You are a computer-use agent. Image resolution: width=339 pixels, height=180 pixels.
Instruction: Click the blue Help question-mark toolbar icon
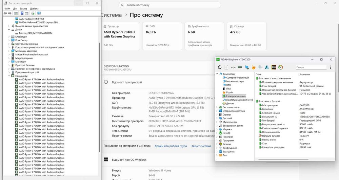click(x=22, y=14)
